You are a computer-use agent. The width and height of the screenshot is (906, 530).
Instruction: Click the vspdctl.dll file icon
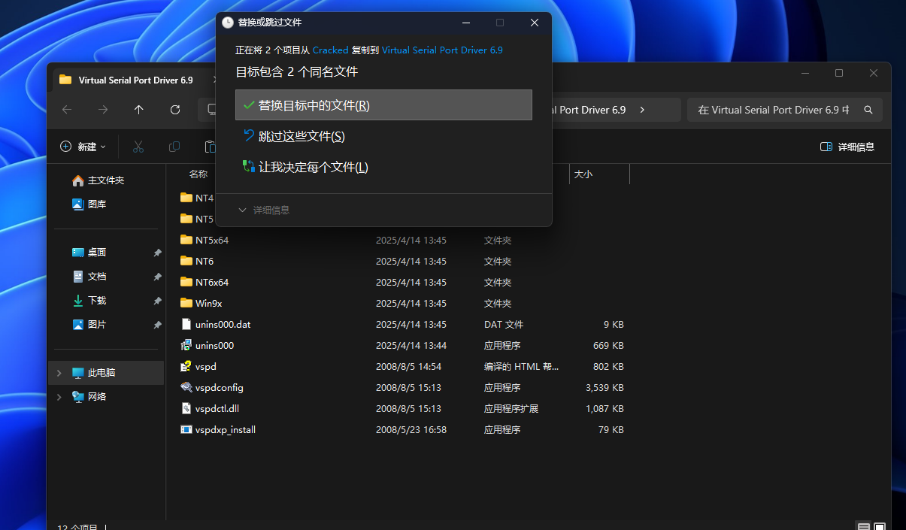coord(186,409)
